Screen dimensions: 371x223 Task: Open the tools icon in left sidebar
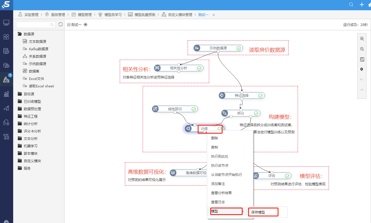coord(6,136)
